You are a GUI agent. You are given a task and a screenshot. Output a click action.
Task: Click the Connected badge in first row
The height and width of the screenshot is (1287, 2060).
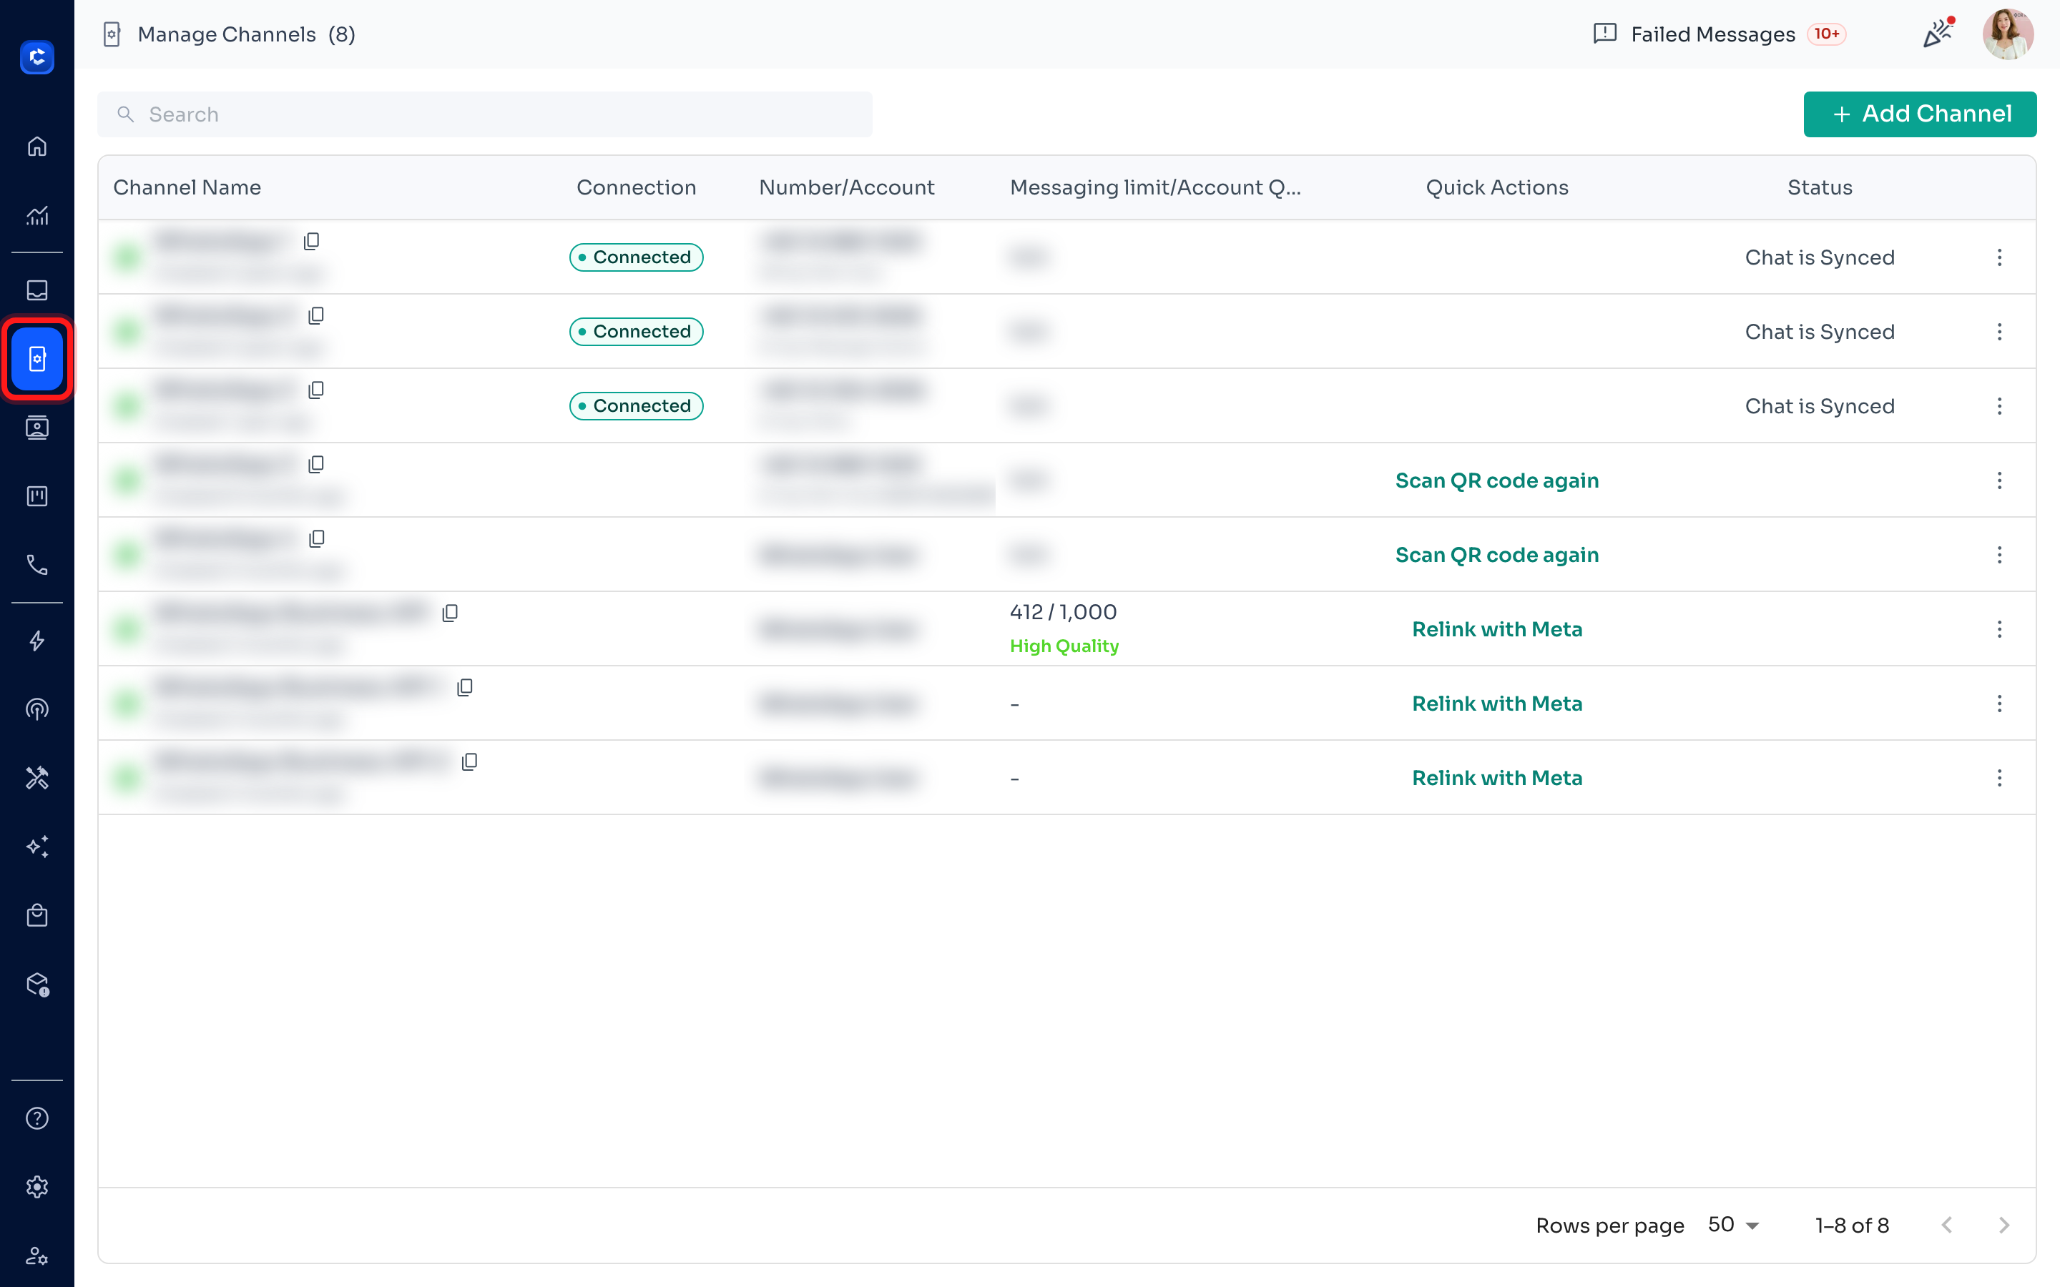636,257
